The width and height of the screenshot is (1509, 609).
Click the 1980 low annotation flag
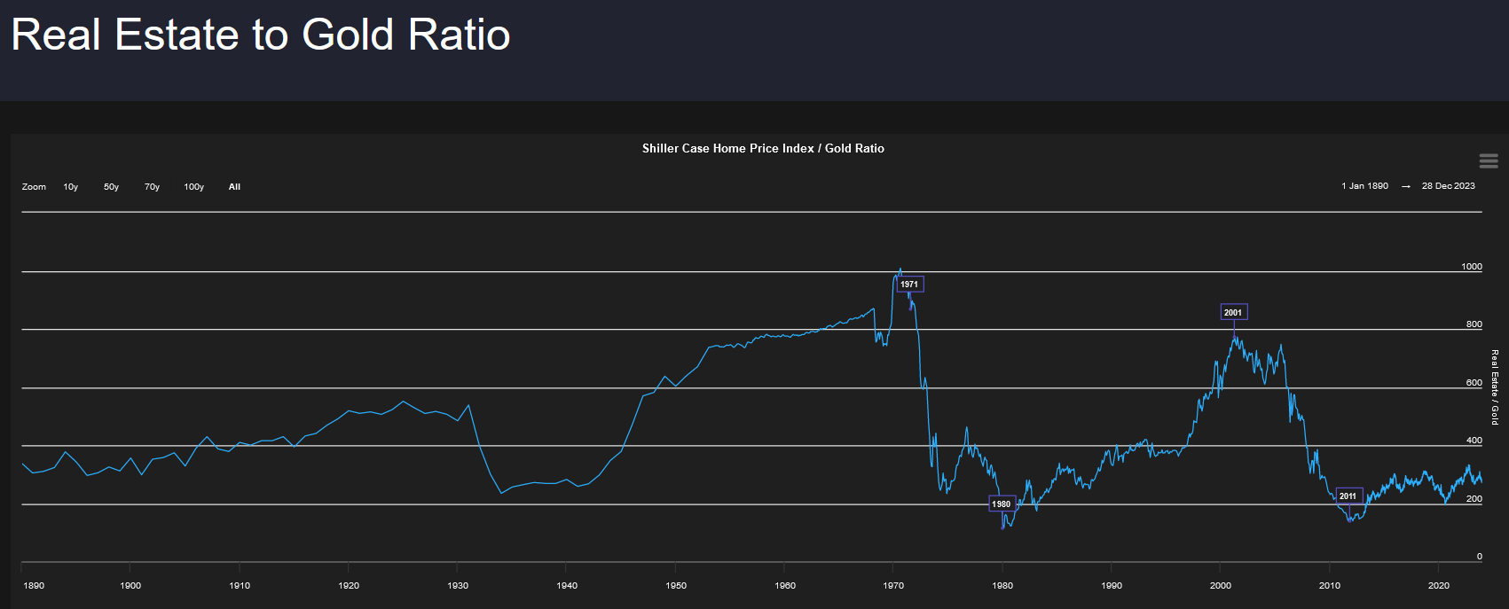point(1002,504)
